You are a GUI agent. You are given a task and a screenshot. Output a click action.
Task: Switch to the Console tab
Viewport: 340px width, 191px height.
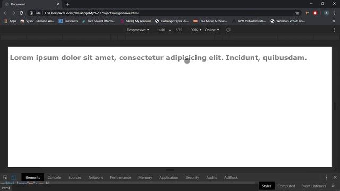(54, 177)
